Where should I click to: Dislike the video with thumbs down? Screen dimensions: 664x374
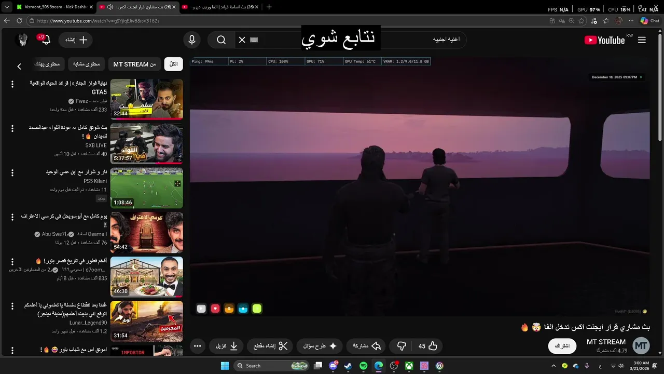402,346
